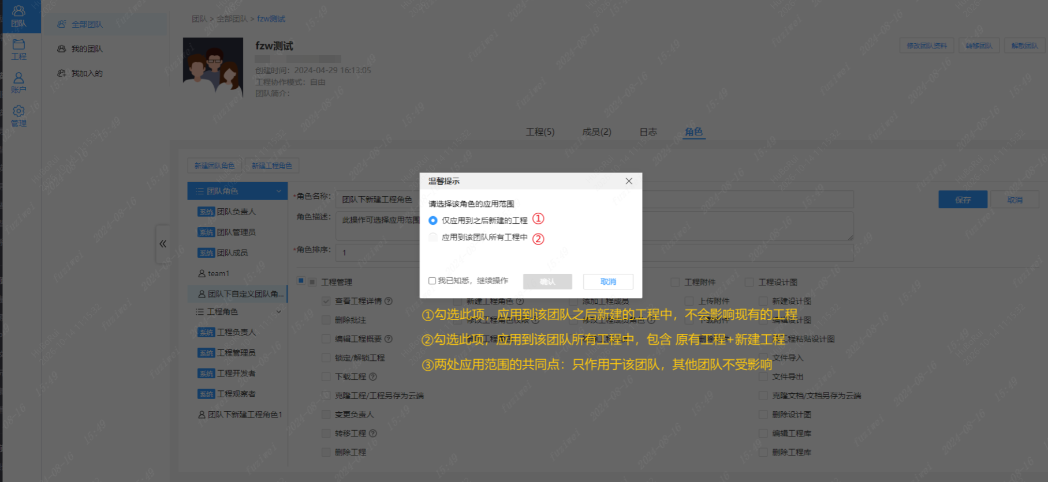Viewport: 1048px width, 482px height.
Task: Collapse the 团队角色 group chevron
Action: tap(279, 191)
